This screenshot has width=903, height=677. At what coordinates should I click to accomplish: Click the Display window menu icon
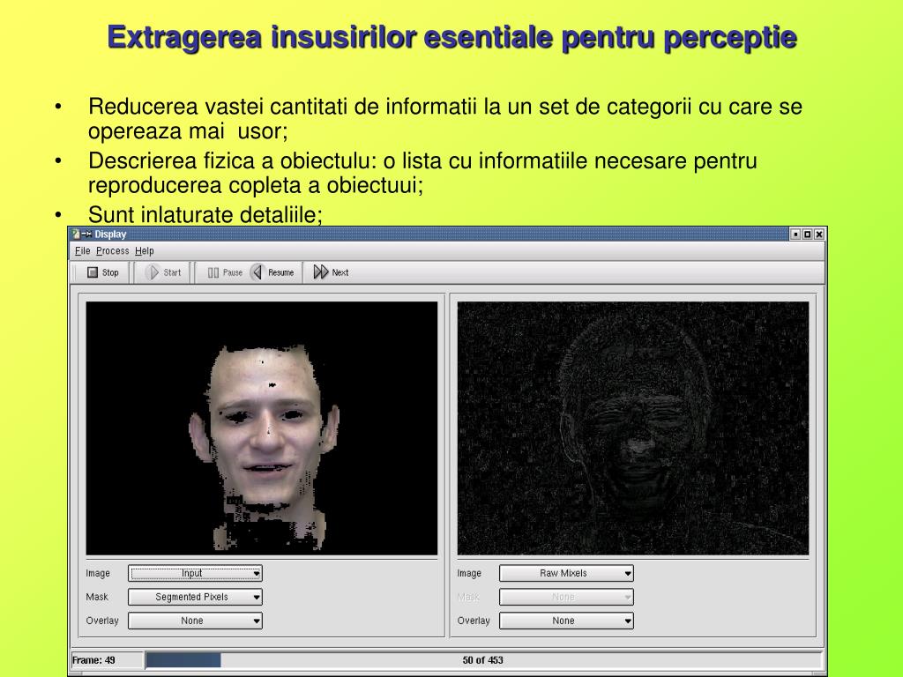tap(76, 234)
